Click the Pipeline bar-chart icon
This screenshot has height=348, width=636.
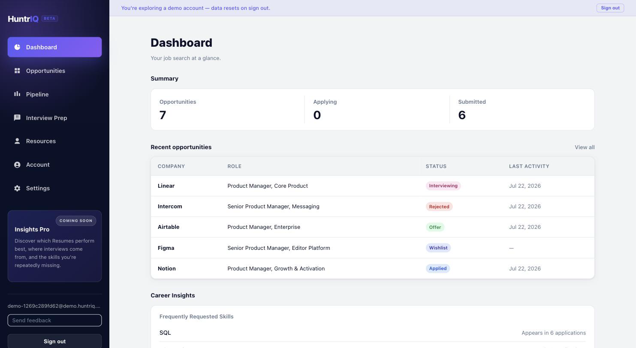pyautogui.click(x=17, y=94)
